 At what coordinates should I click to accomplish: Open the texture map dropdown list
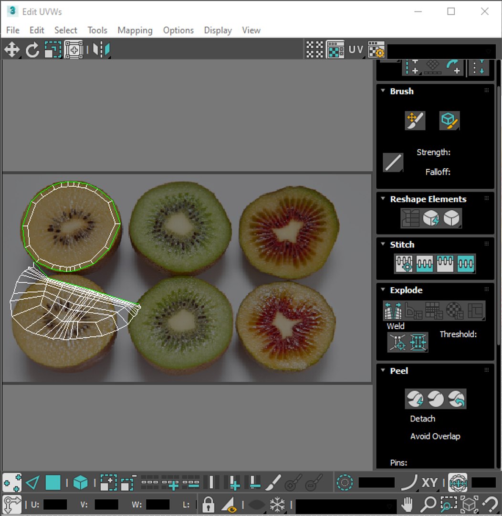(x=441, y=51)
